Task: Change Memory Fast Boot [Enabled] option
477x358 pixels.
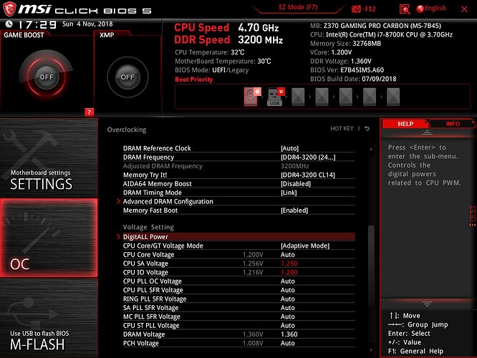Action: coord(294,211)
